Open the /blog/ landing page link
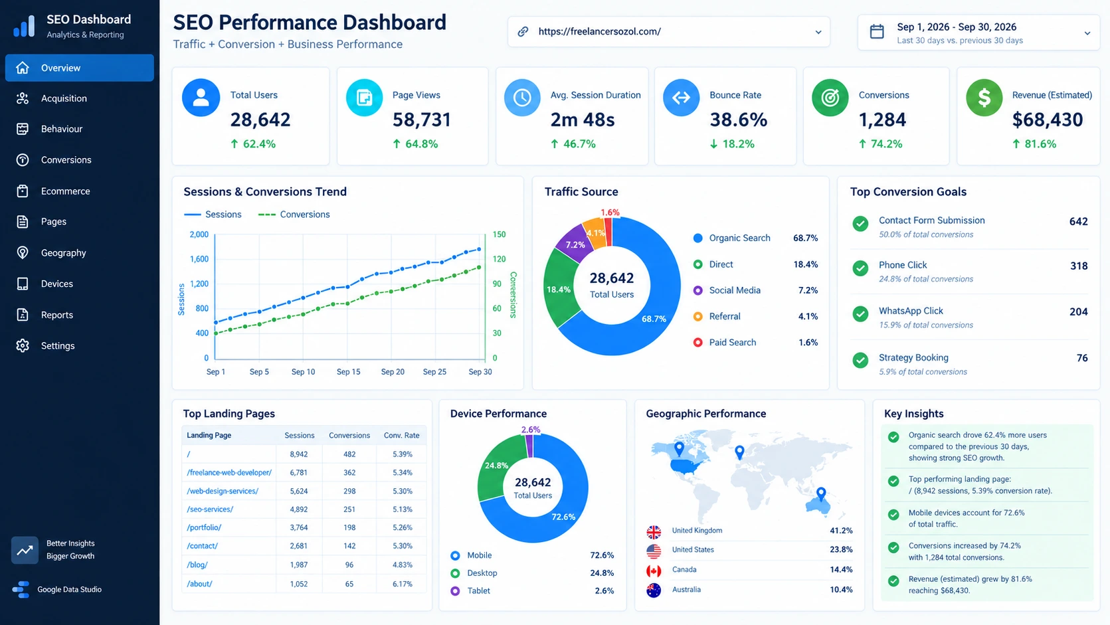The image size is (1110, 625). pos(197,565)
